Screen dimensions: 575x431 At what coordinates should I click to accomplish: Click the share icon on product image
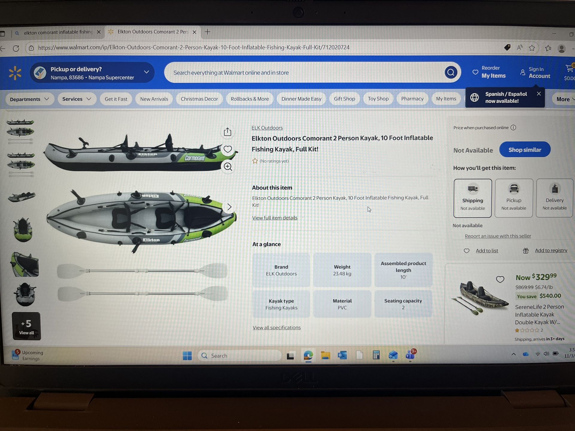(228, 132)
